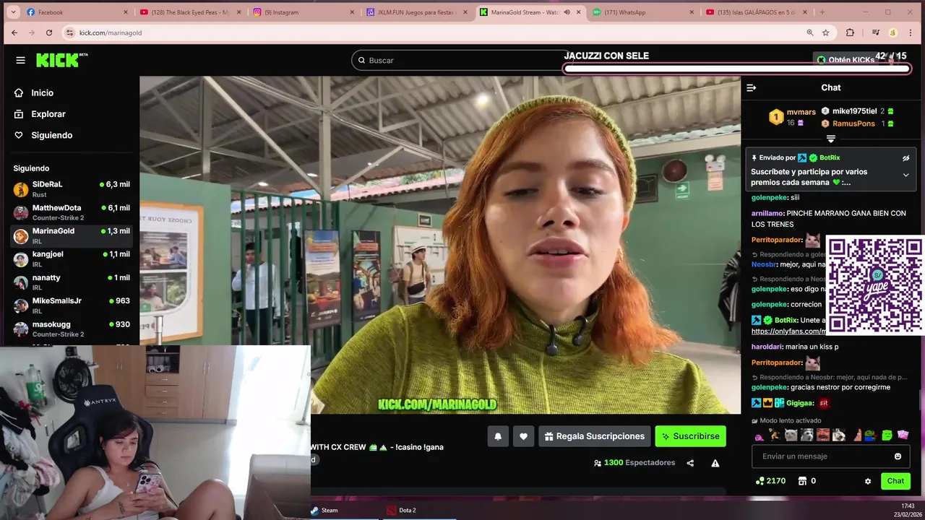The image size is (925, 520).
Task: Bookmark page with the star icon
Action: tap(825, 32)
